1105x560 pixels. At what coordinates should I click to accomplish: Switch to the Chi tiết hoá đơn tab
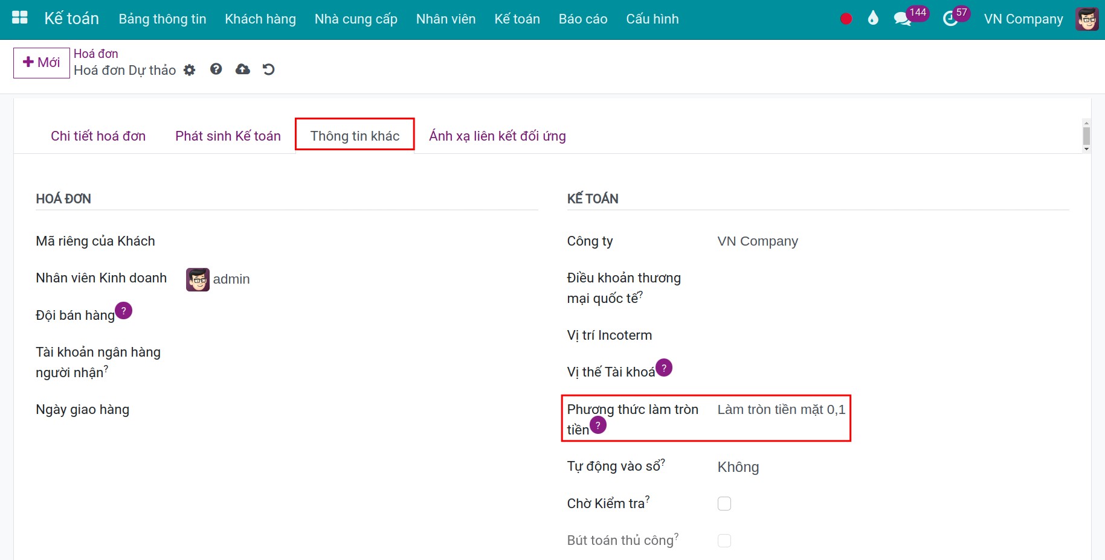[98, 136]
